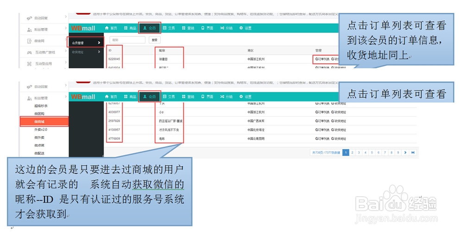The height and width of the screenshot is (234, 463).
Task: Open 订单列表 for member 4776809
Action: click(x=322, y=138)
